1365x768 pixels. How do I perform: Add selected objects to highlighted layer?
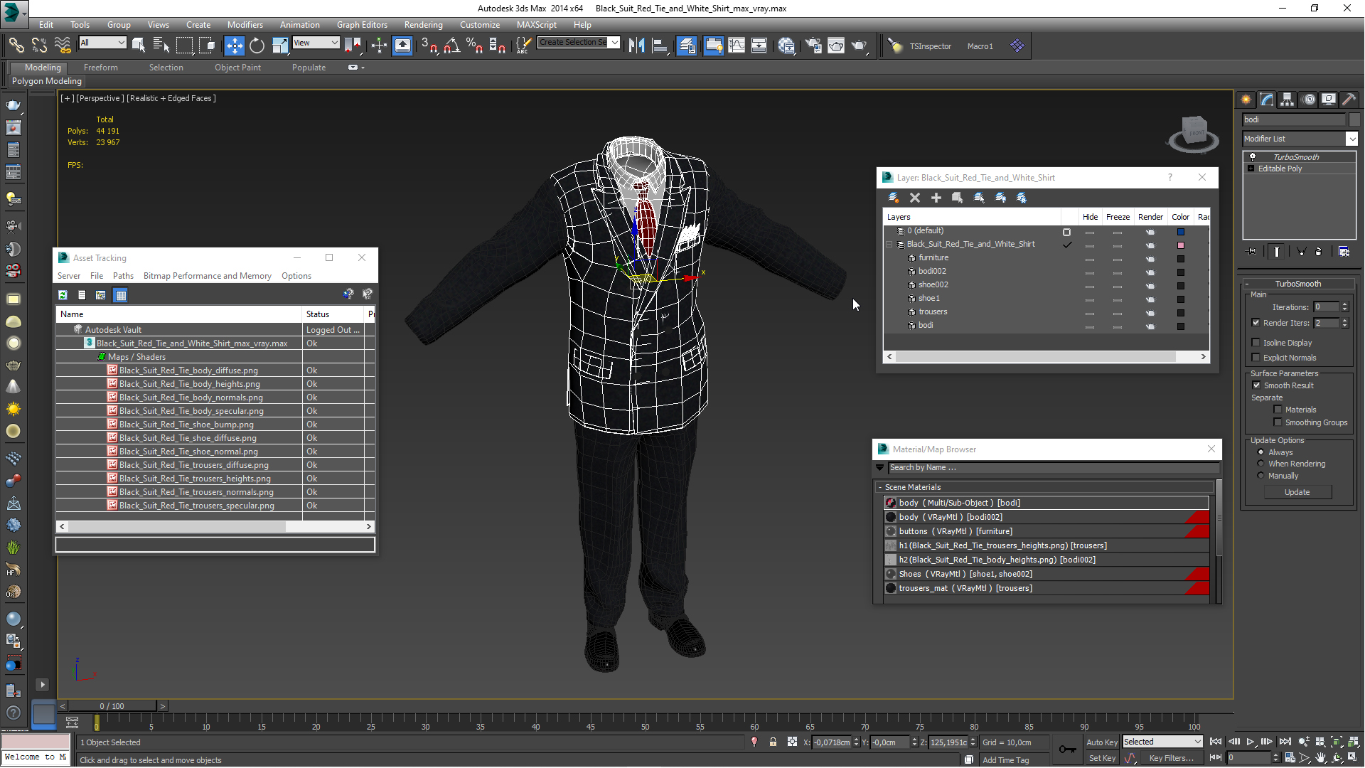click(936, 198)
